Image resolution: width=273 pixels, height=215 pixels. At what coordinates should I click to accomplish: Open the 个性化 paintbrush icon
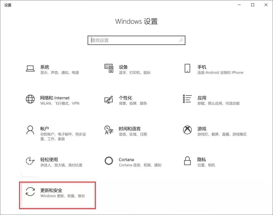pos(109,100)
